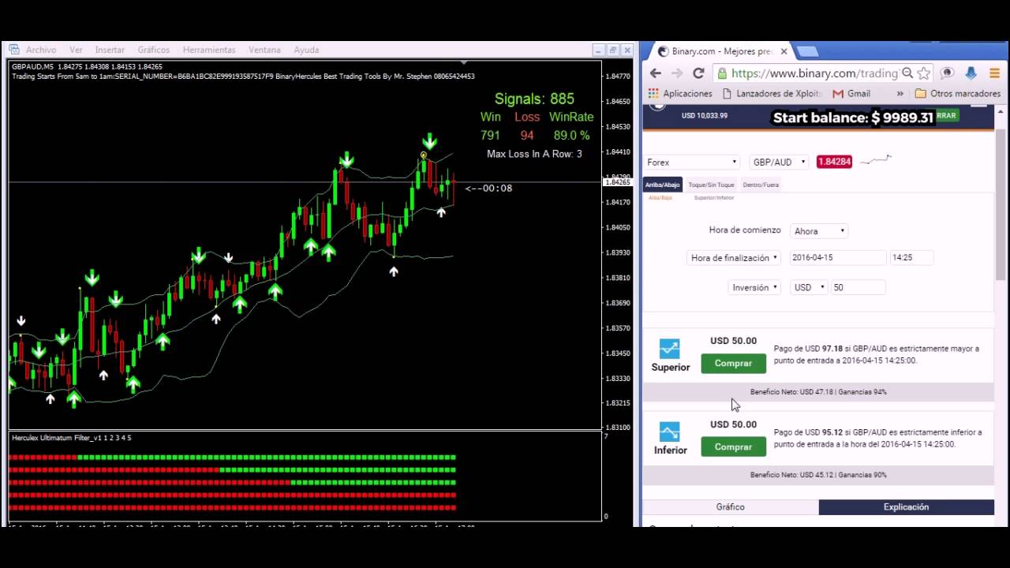The height and width of the screenshot is (568, 1010).
Task: Click the red 1.84284 spot price
Action: (834, 162)
